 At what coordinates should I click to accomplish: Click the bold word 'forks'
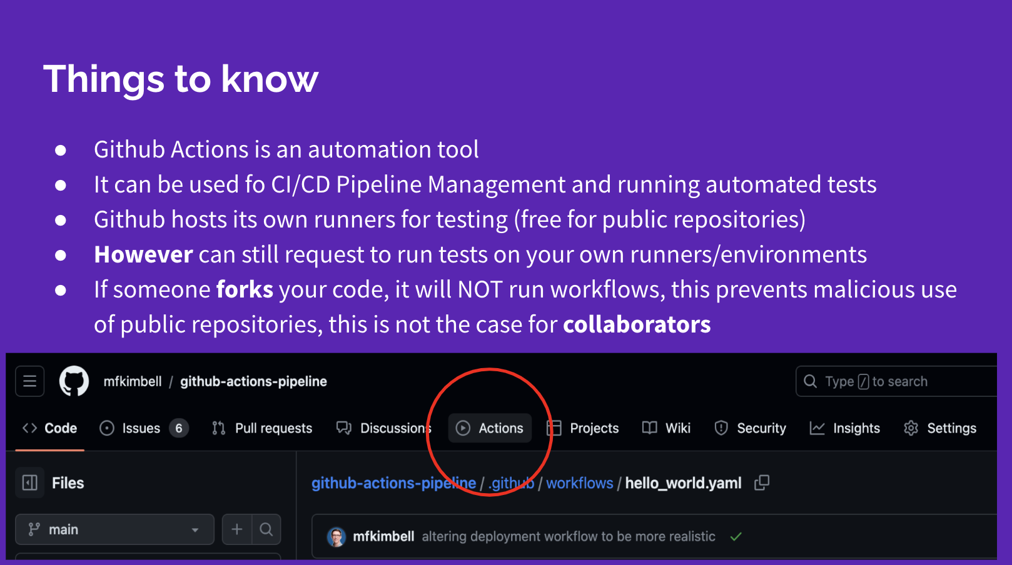coord(245,290)
